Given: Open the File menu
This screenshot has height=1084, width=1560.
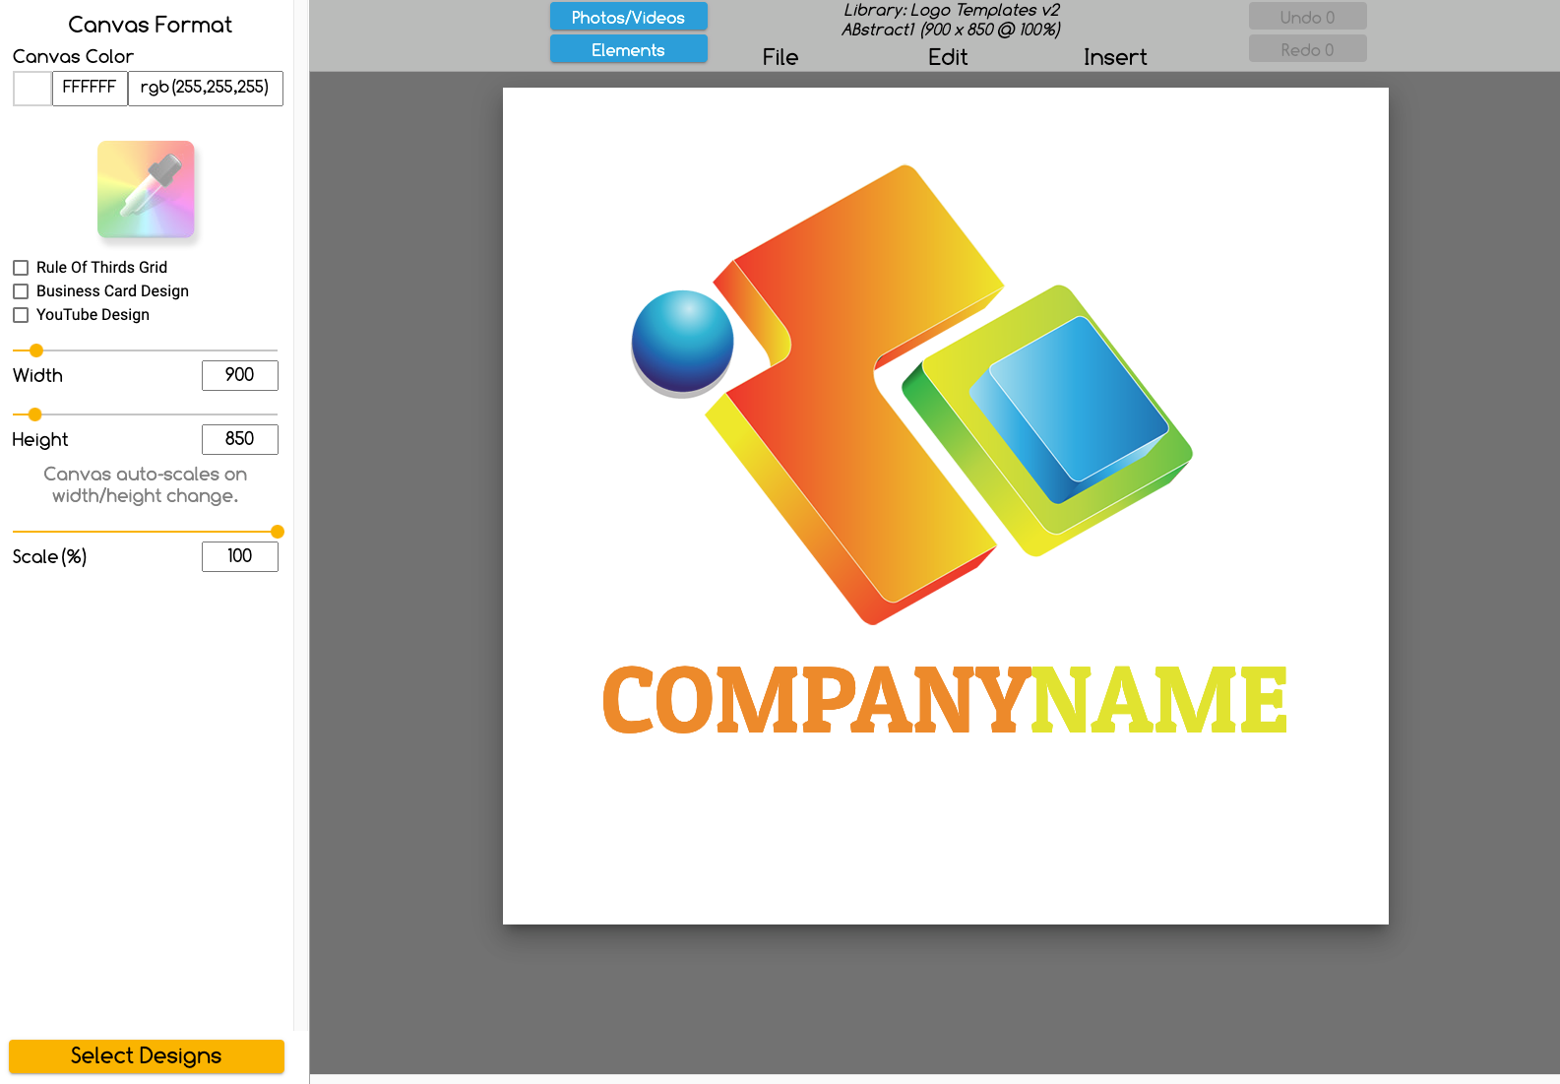Looking at the screenshot, I should click(x=780, y=57).
